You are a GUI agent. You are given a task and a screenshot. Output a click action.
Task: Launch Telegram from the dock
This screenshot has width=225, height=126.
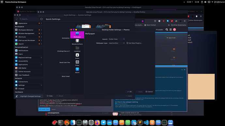pos(103,122)
